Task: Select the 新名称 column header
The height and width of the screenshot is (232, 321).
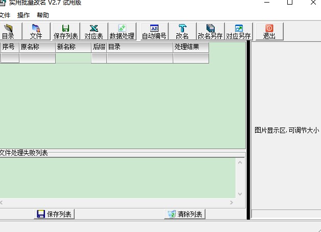Action: pyautogui.click(x=73, y=47)
